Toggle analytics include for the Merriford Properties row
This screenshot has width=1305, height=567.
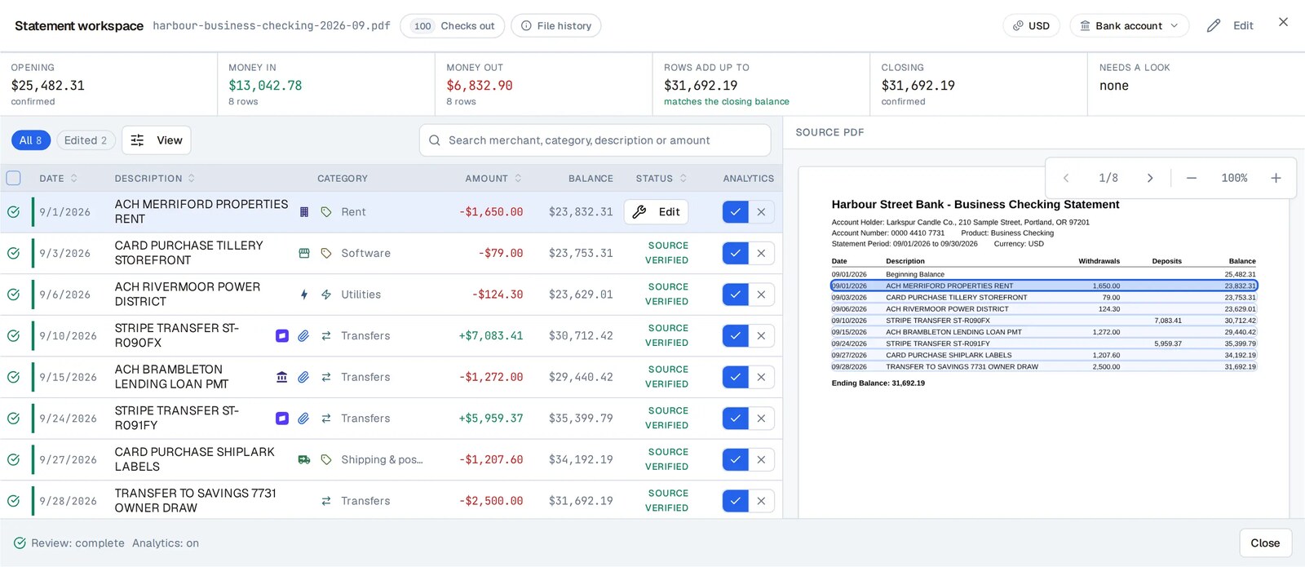click(x=736, y=212)
